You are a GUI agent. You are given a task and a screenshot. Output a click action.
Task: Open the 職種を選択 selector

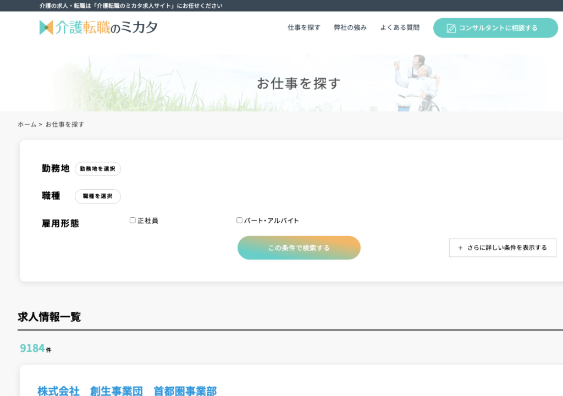coord(98,196)
